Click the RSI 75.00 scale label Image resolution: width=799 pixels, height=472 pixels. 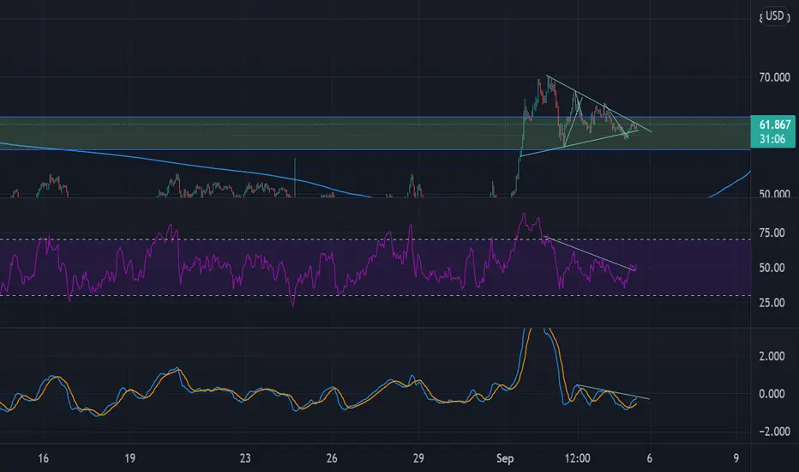click(772, 233)
